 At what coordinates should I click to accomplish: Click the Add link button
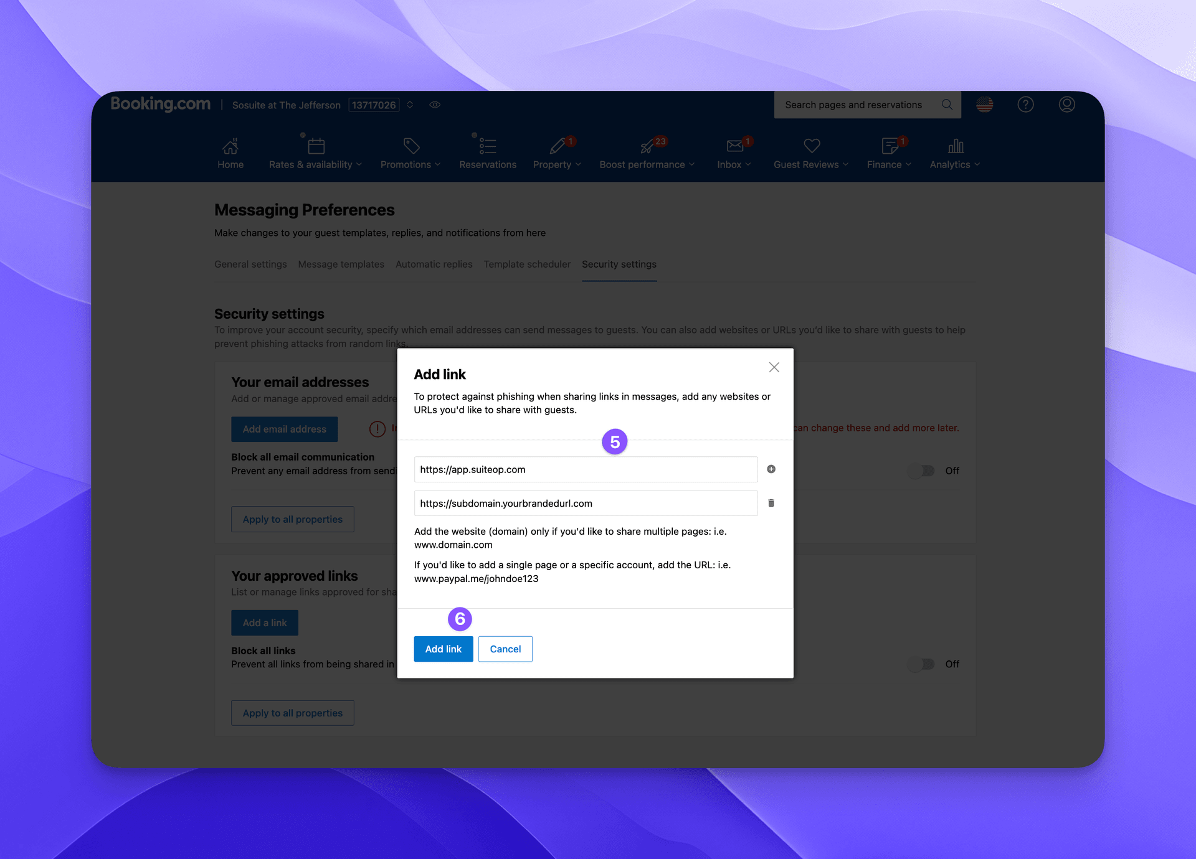443,649
